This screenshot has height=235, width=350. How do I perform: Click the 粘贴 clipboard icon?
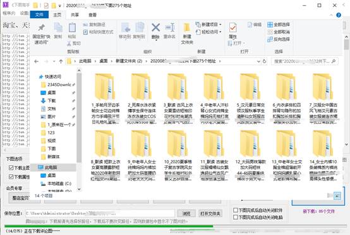point(72,28)
